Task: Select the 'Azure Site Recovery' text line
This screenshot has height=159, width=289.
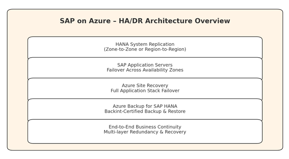Action: 145,85
